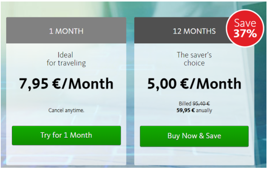Click the struck-through 95,40 € price
Viewport: 268px width, 170px height.
pyautogui.click(x=201, y=103)
